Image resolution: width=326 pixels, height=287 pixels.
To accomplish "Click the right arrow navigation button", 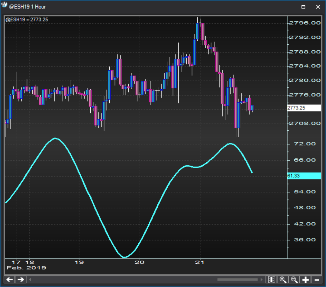I will (x=21, y=279).
